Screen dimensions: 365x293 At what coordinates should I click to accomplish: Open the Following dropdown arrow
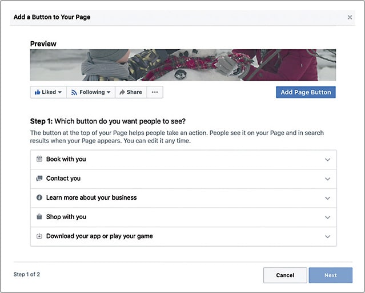pyautogui.click(x=109, y=92)
